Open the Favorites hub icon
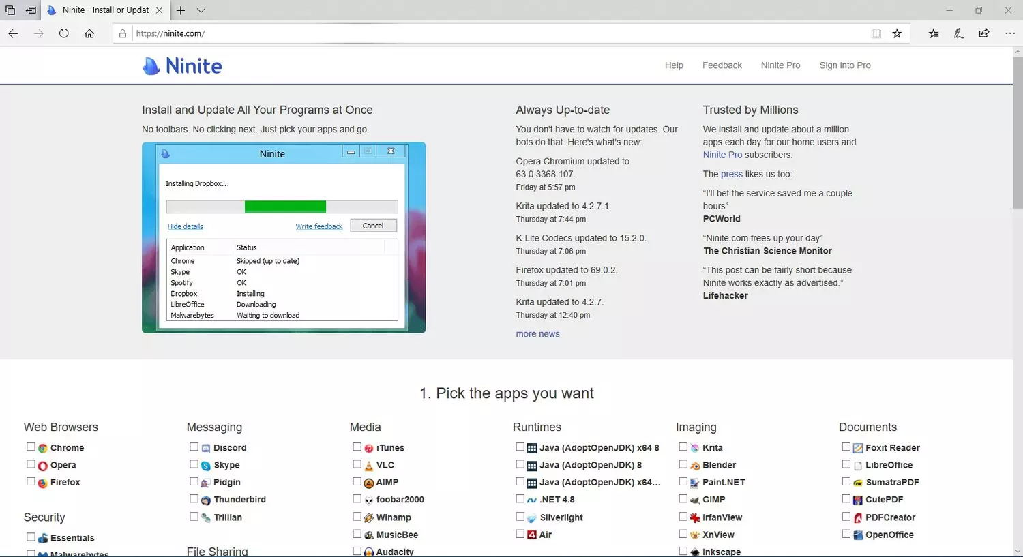This screenshot has height=557, width=1023. pyautogui.click(x=934, y=33)
